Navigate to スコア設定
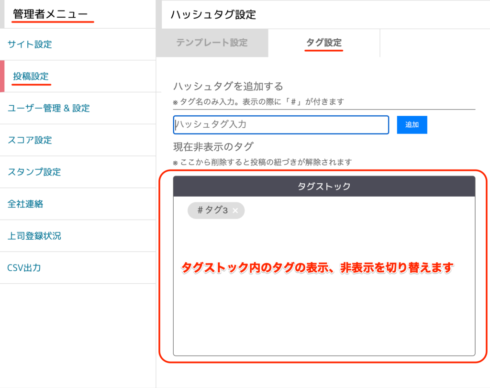490x388 pixels. 30,140
